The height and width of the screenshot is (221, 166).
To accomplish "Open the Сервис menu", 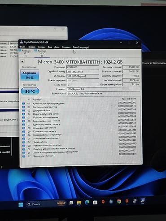I will (41, 47).
